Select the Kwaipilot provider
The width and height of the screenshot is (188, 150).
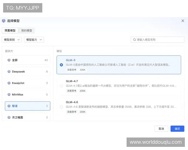28,83
